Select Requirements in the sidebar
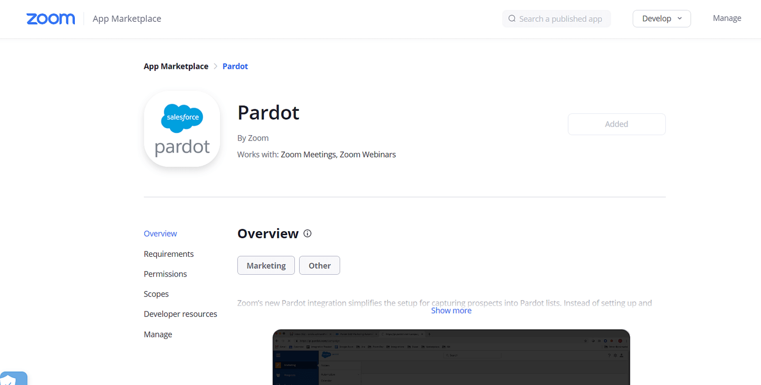 (168, 254)
